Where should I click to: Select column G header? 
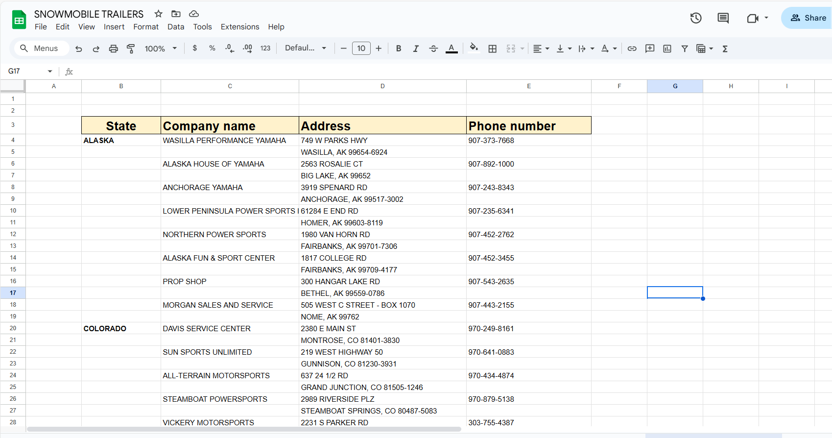(x=675, y=86)
